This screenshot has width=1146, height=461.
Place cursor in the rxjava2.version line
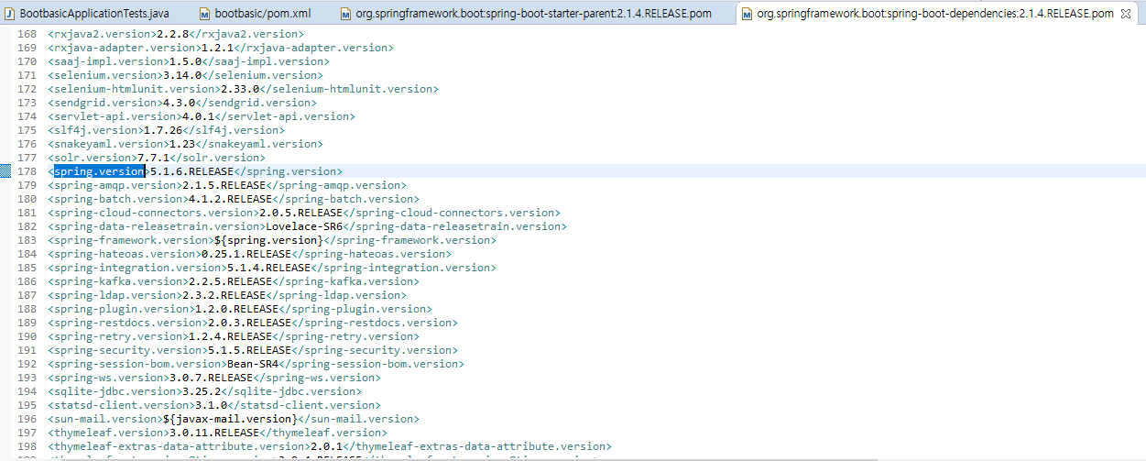[176, 34]
